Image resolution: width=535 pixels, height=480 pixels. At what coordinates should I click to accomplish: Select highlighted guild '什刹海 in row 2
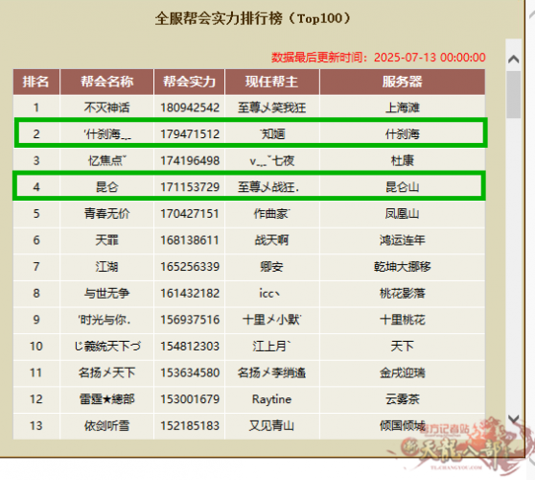pyautogui.click(x=107, y=134)
